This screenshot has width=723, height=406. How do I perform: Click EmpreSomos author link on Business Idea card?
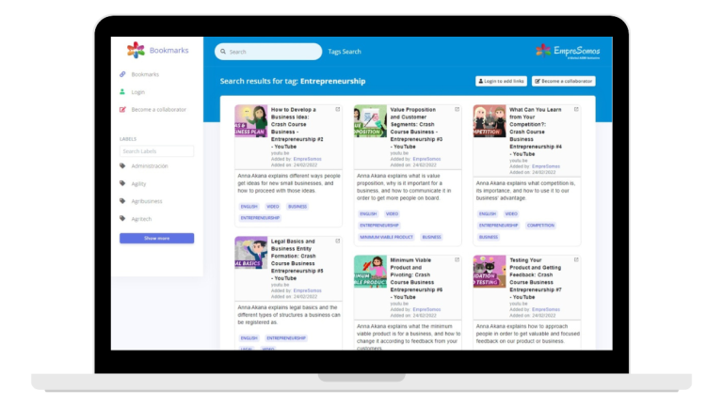pos(307,159)
